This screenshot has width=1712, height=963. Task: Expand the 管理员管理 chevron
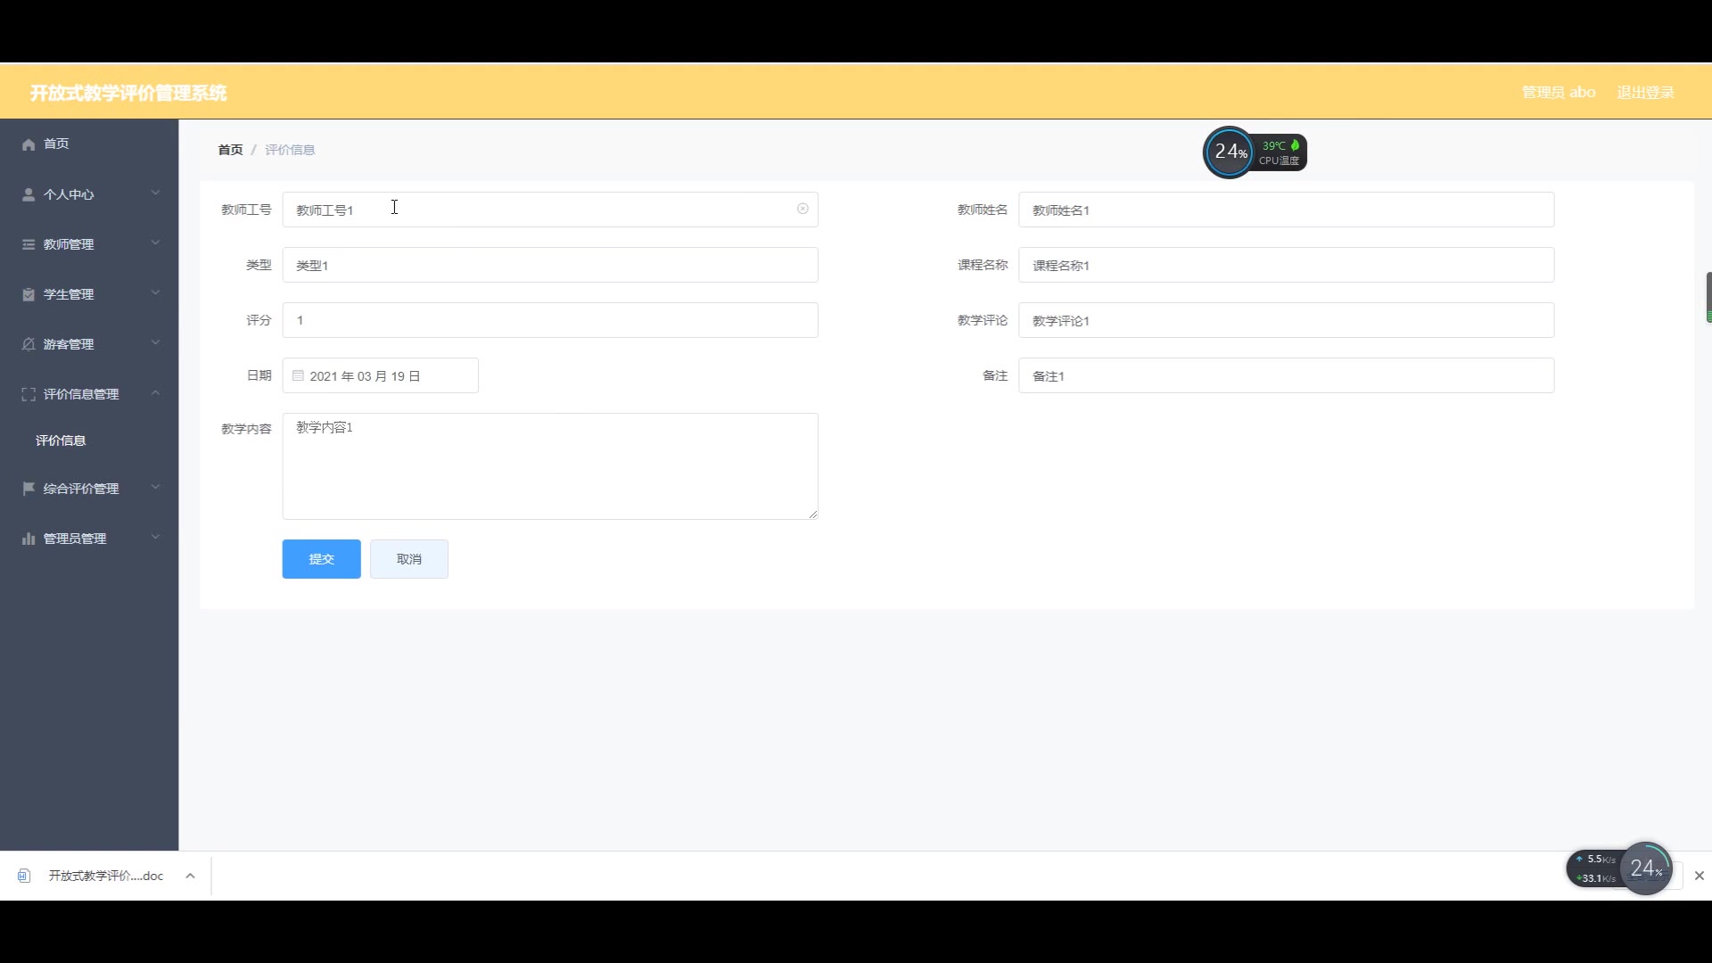click(x=155, y=537)
